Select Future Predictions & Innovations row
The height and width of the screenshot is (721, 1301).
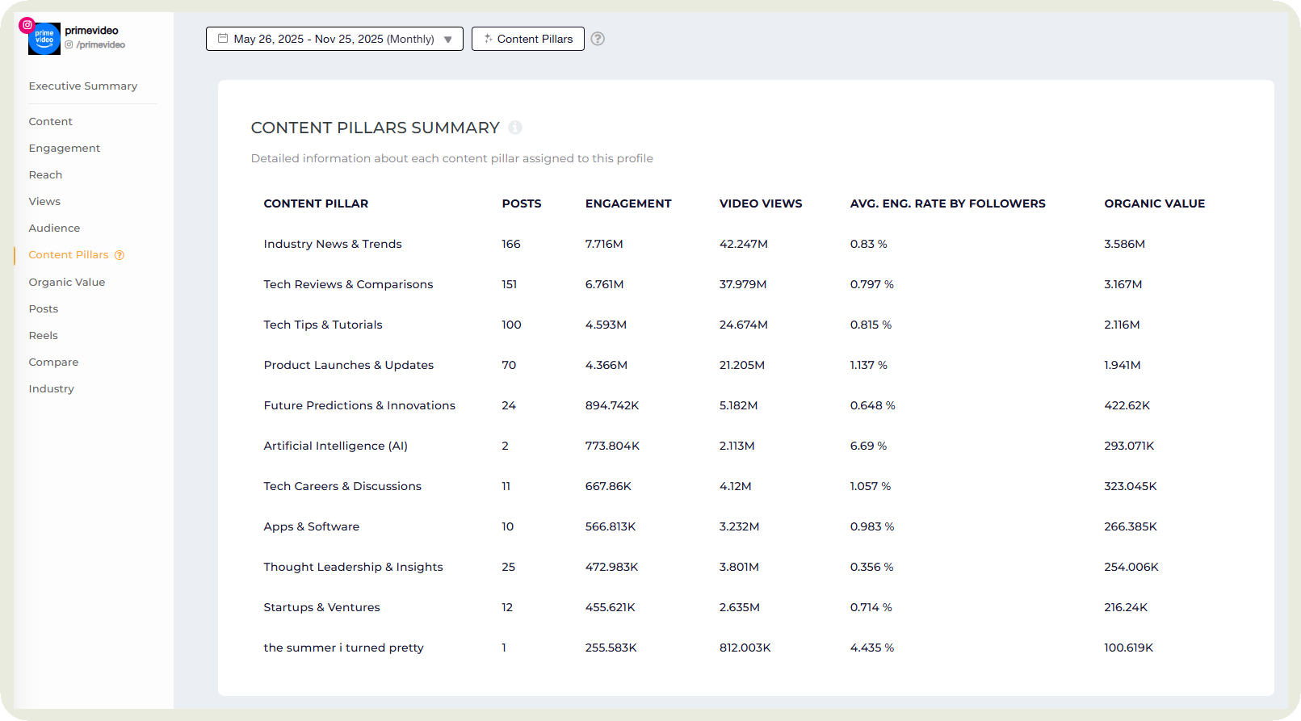(746, 405)
